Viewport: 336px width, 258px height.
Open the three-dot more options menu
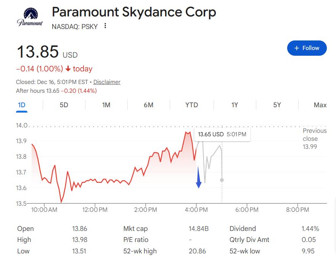tap(105, 26)
